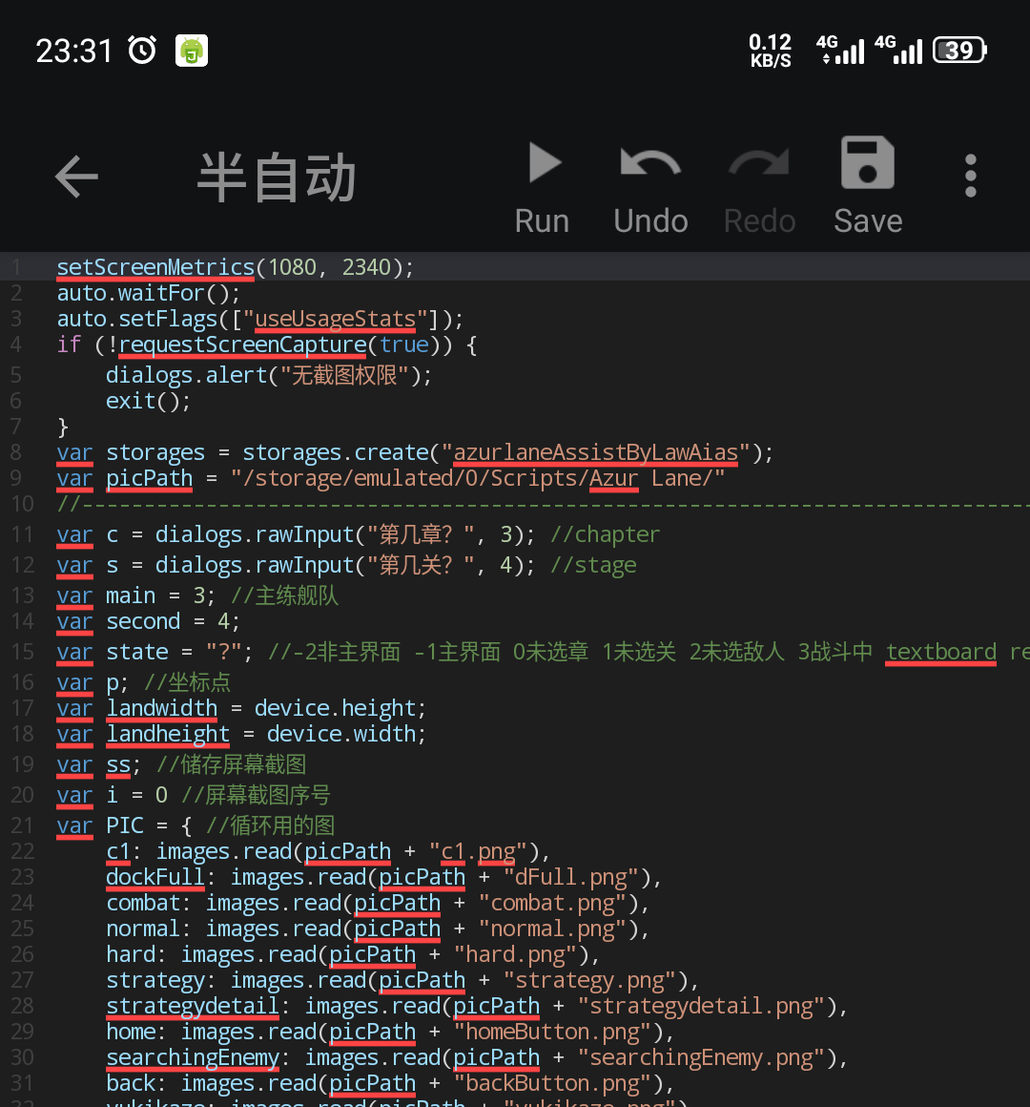Click the script title 半自动
The image size is (1030, 1107).
click(x=277, y=178)
